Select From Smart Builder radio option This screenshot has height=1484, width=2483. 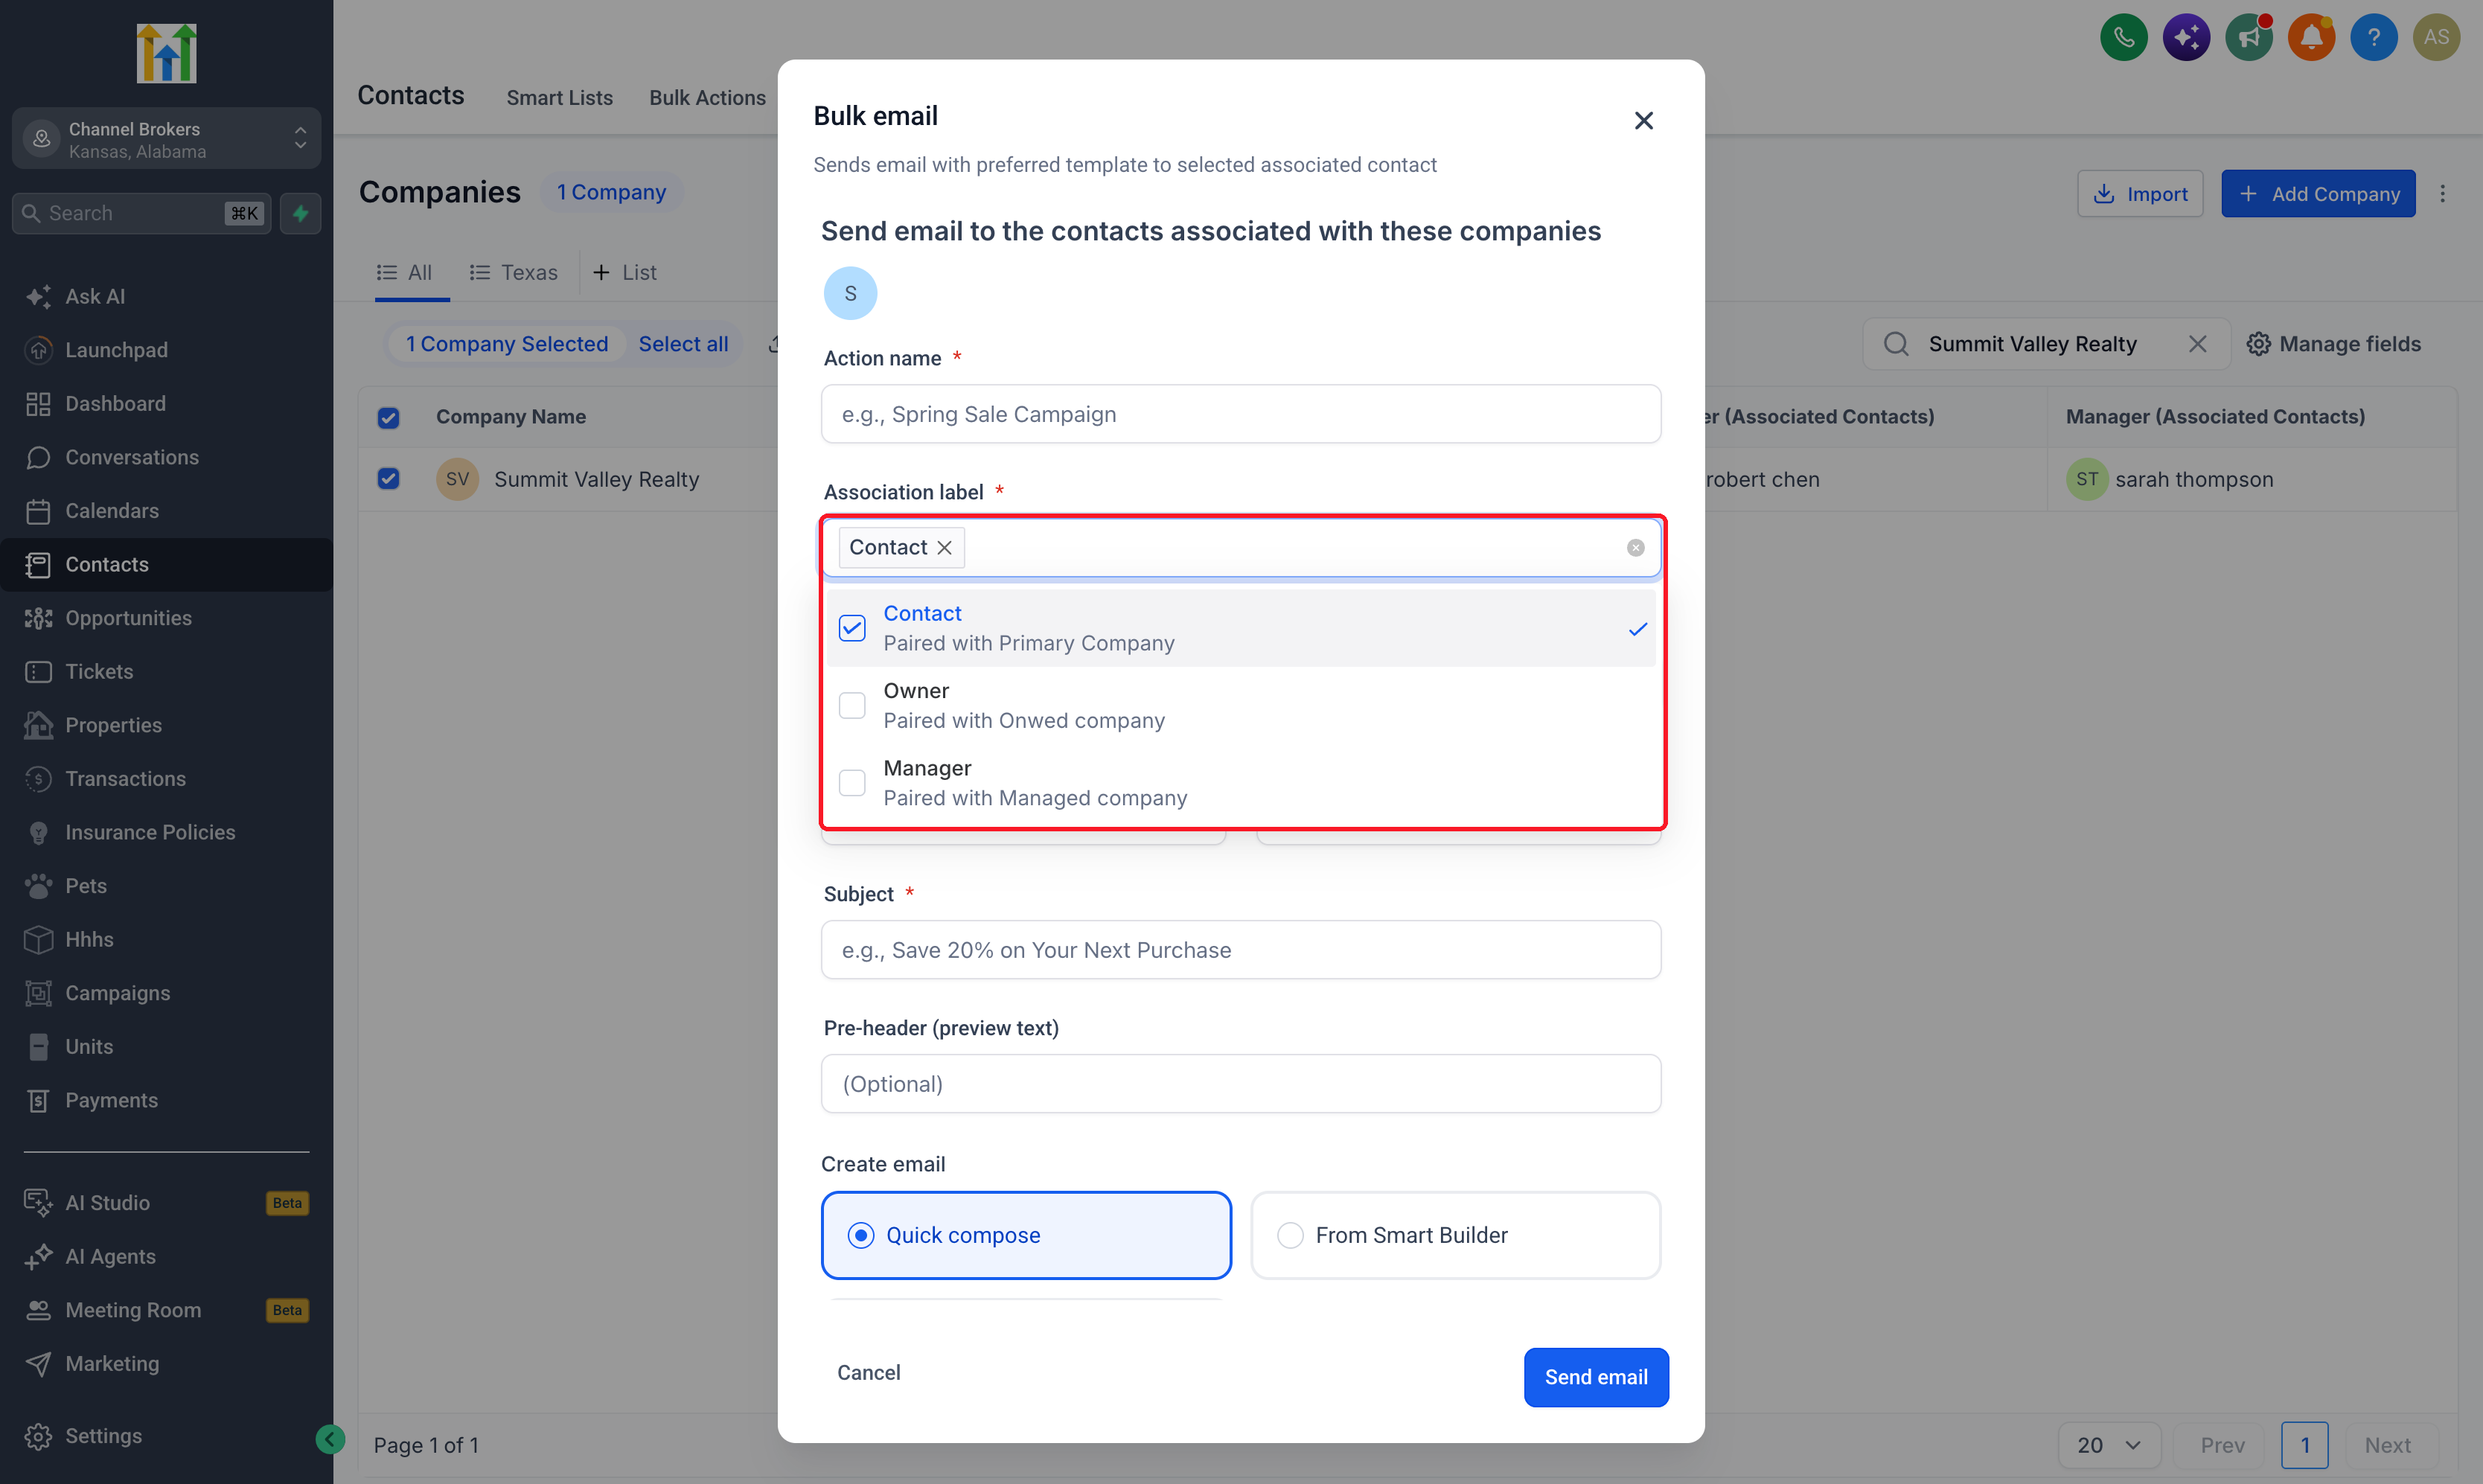[x=1455, y=1235]
